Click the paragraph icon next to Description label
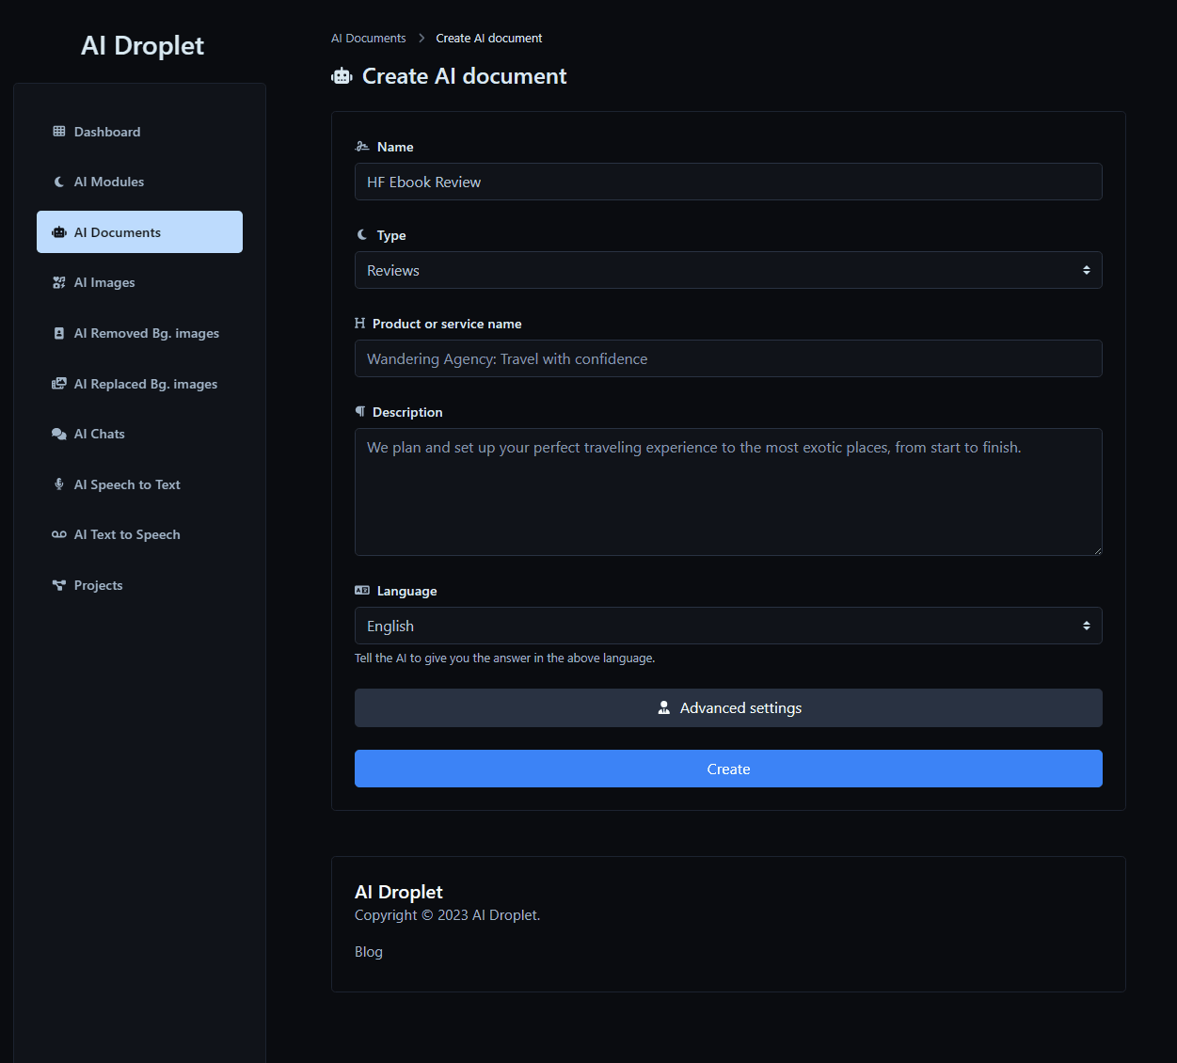Screen dimensions: 1177x1063 pos(359,412)
